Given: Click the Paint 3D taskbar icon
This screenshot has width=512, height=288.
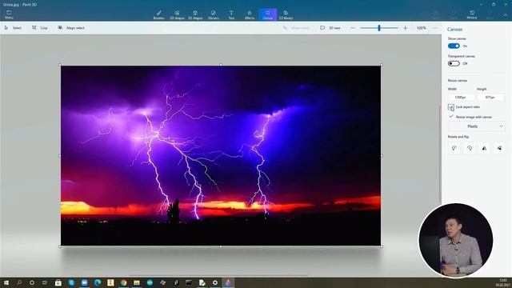Looking at the screenshot, I should point(228,282).
